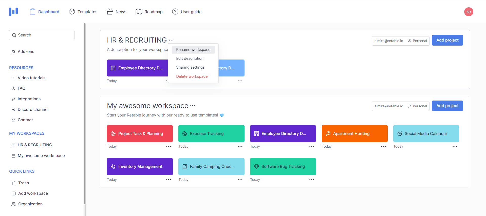Choose Delete workspace in context menu

192,76
